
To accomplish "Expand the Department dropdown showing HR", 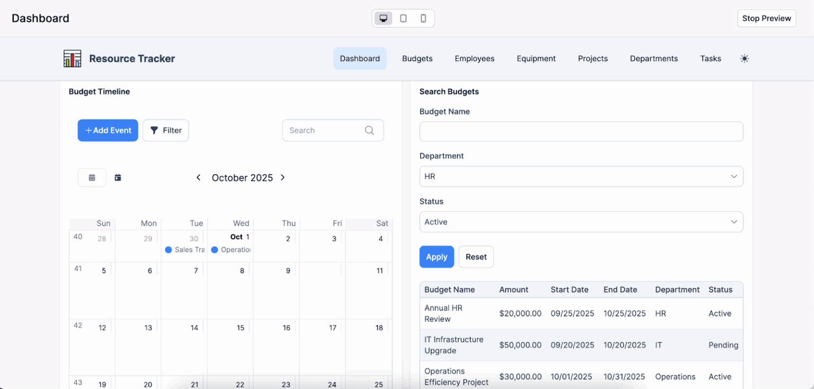I will [x=581, y=176].
